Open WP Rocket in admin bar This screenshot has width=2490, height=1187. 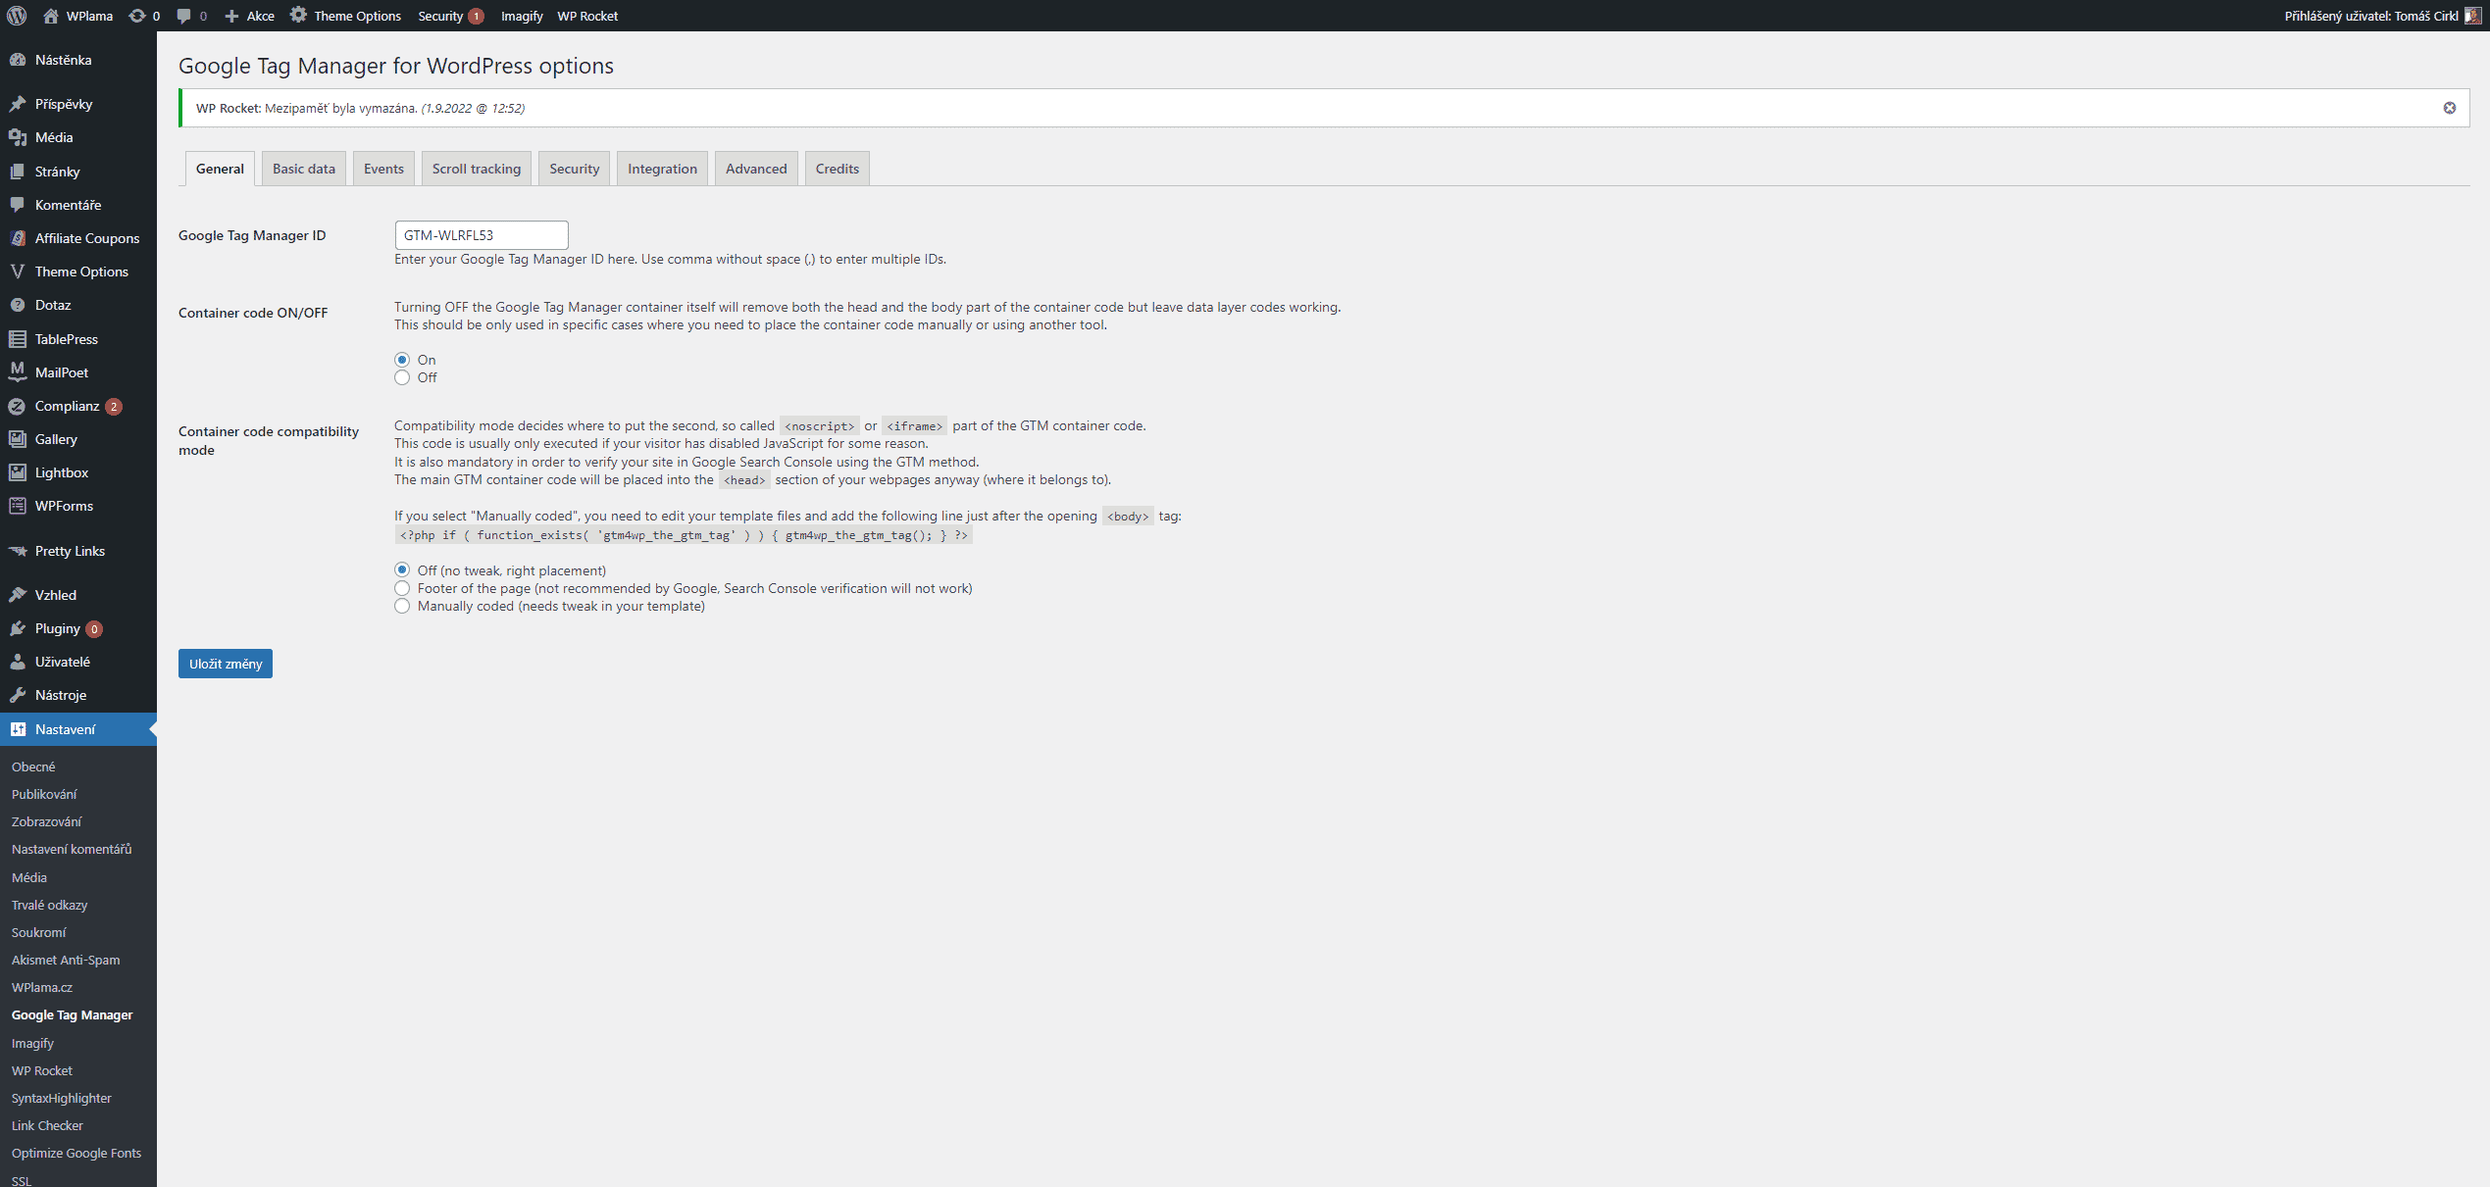tap(587, 16)
